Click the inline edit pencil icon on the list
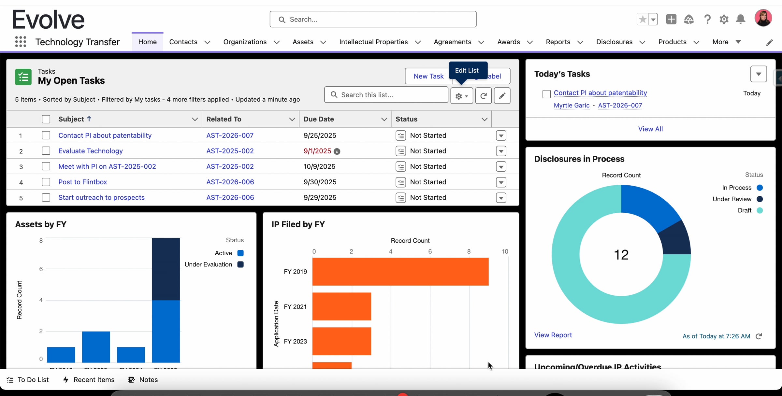The height and width of the screenshot is (396, 782). (x=502, y=96)
